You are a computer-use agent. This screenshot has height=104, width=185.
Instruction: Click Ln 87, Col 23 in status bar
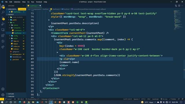pyautogui.click(x=127, y=99)
